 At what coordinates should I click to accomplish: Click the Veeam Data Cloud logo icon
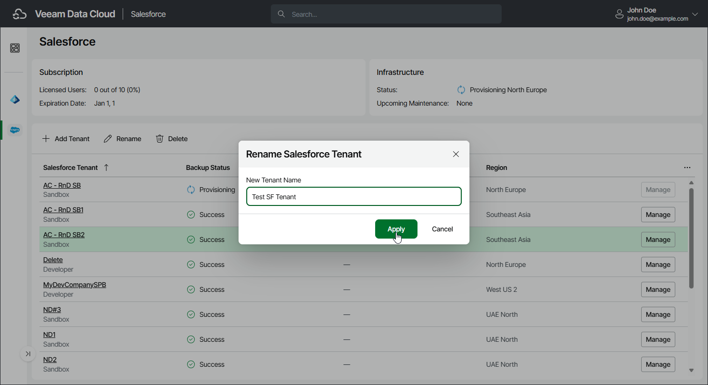tap(19, 14)
